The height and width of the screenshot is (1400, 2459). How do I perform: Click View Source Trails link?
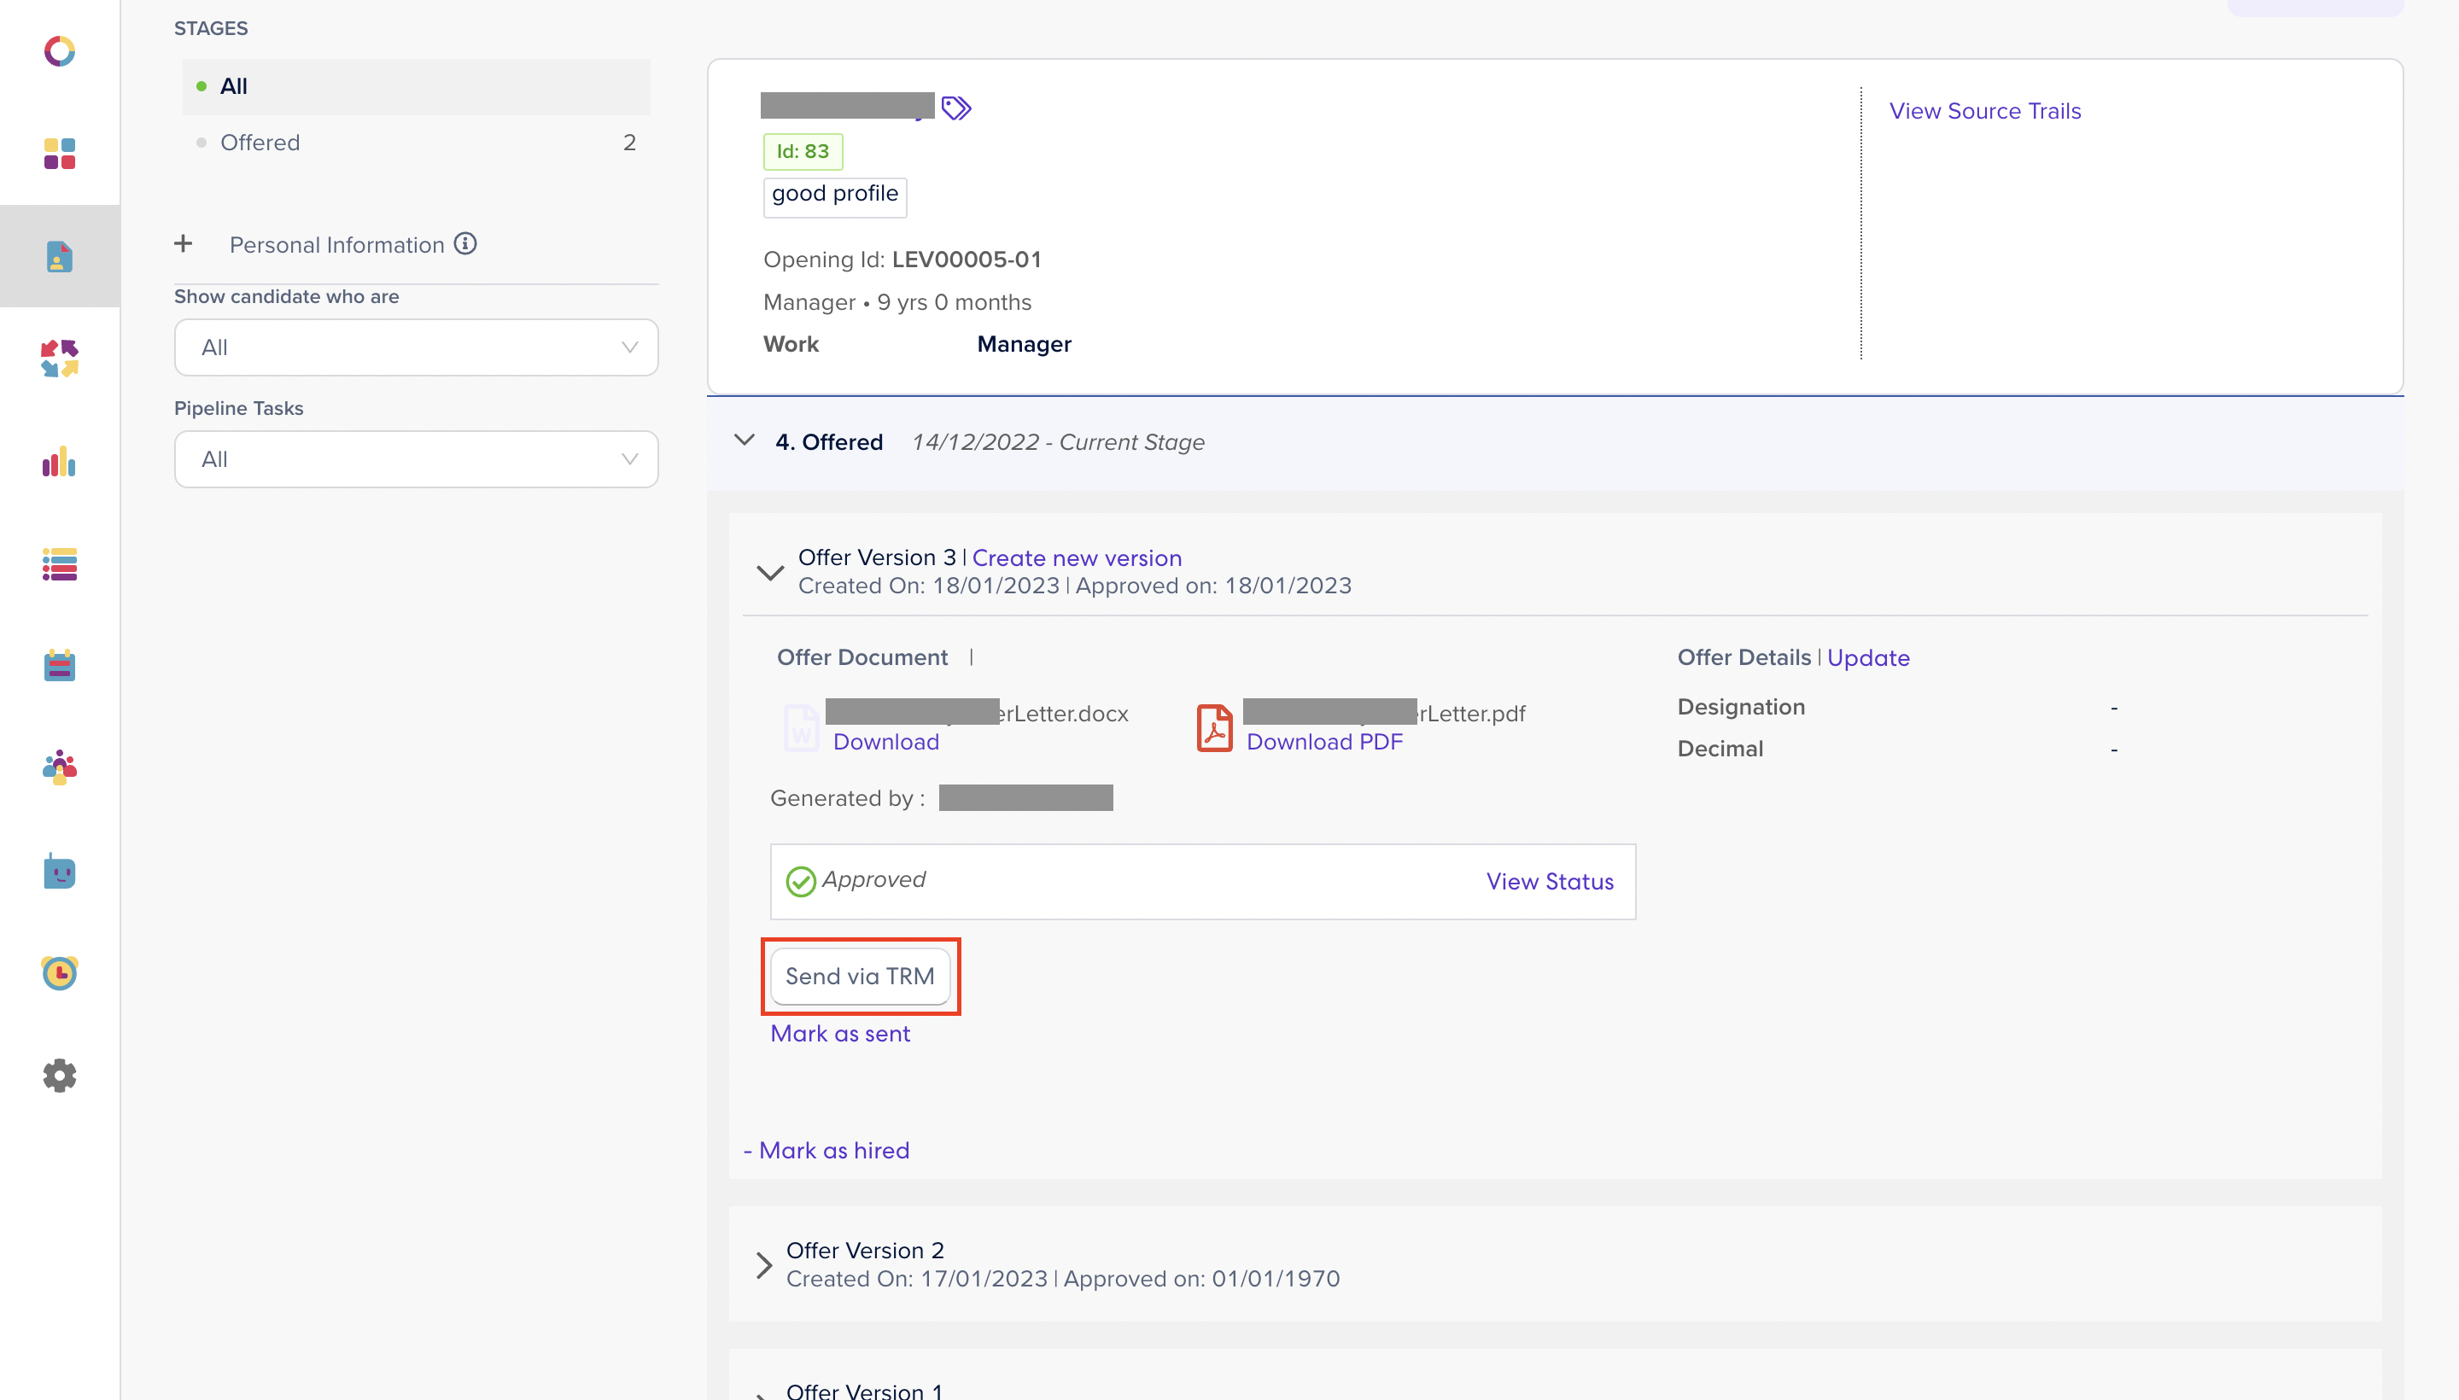(x=1985, y=111)
